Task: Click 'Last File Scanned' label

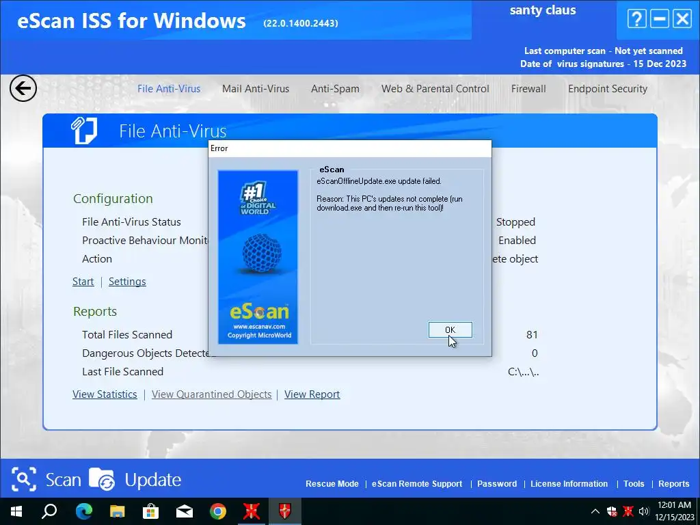Action: coord(123,371)
